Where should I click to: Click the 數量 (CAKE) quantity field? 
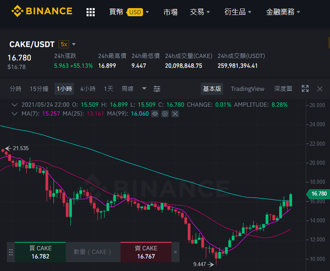(93, 252)
